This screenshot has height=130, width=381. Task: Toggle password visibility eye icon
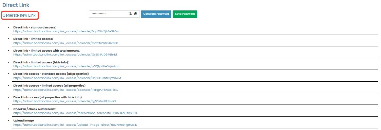pos(130,14)
